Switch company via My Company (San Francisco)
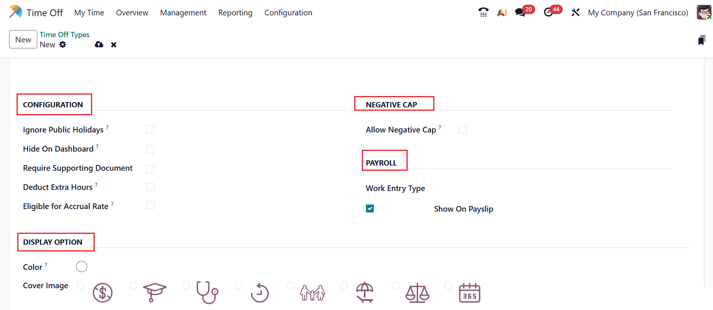Image resolution: width=713 pixels, height=310 pixels. pyautogui.click(x=638, y=13)
